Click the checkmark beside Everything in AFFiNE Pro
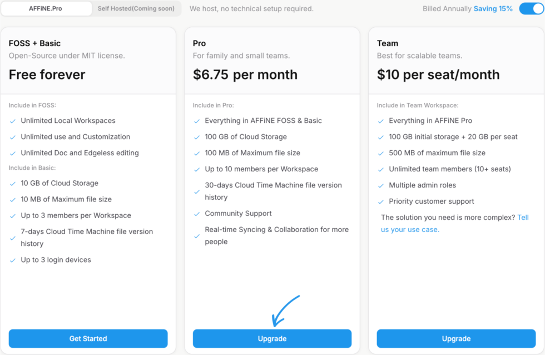545x355 pixels. [x=380, y=120]
